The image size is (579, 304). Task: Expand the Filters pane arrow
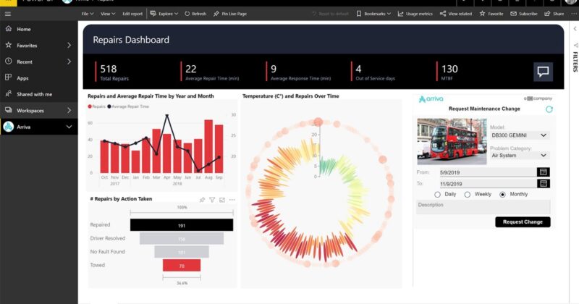tap(575, 29)
